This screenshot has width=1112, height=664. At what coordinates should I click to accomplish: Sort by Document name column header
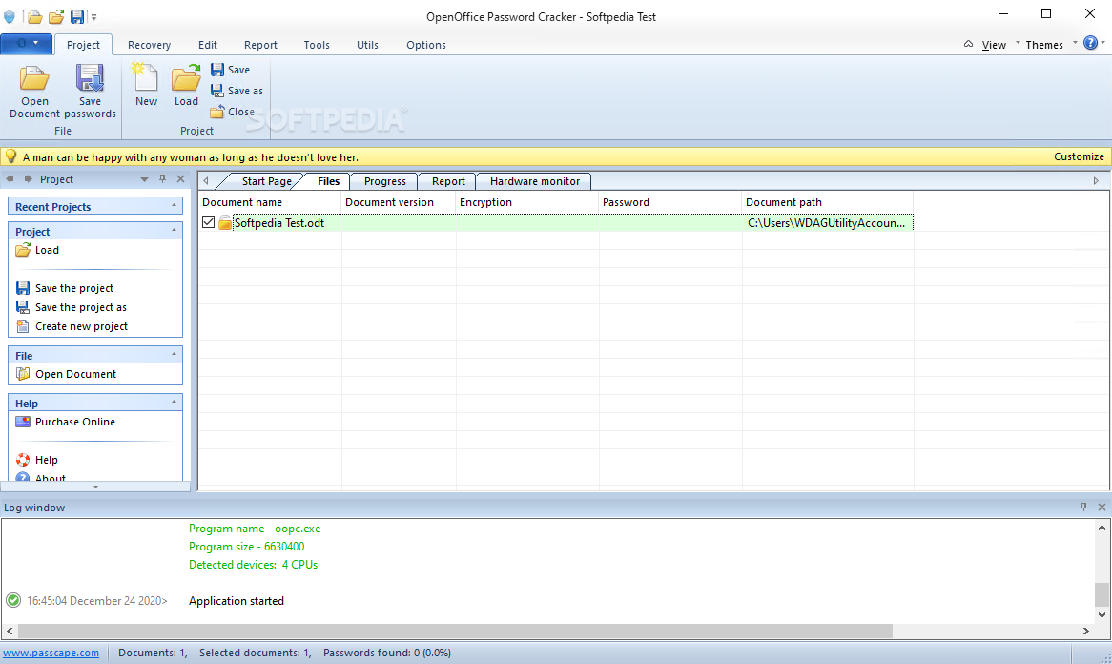(x=270, y=202)
